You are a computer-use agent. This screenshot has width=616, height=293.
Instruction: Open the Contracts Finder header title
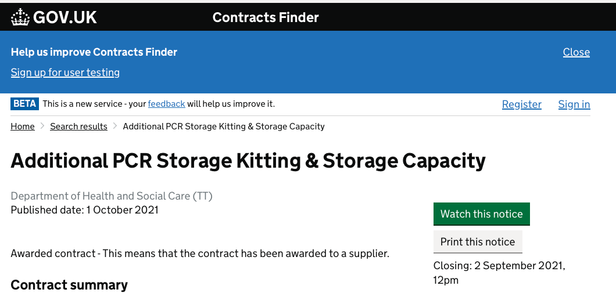pos(266,17)
